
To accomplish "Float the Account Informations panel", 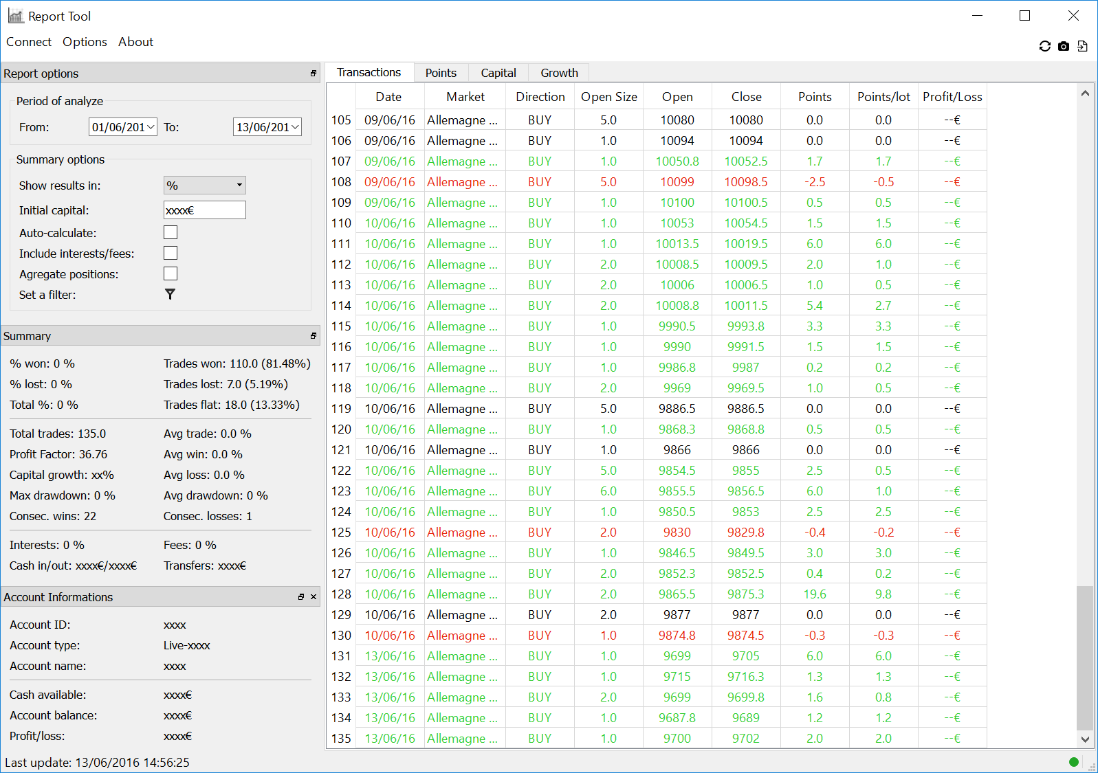I will click(x=301, y=597).
